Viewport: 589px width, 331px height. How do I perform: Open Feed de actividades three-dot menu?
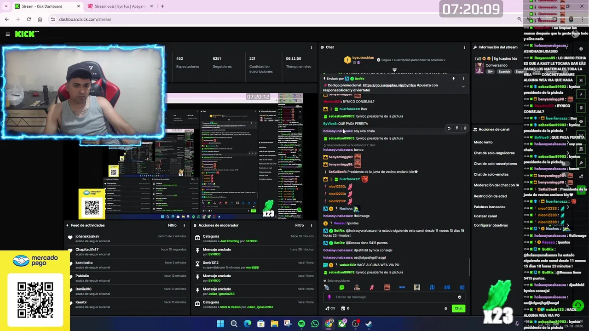click(184, 225)
